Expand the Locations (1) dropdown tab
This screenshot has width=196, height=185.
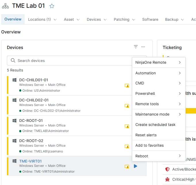(x=42, y=19)
